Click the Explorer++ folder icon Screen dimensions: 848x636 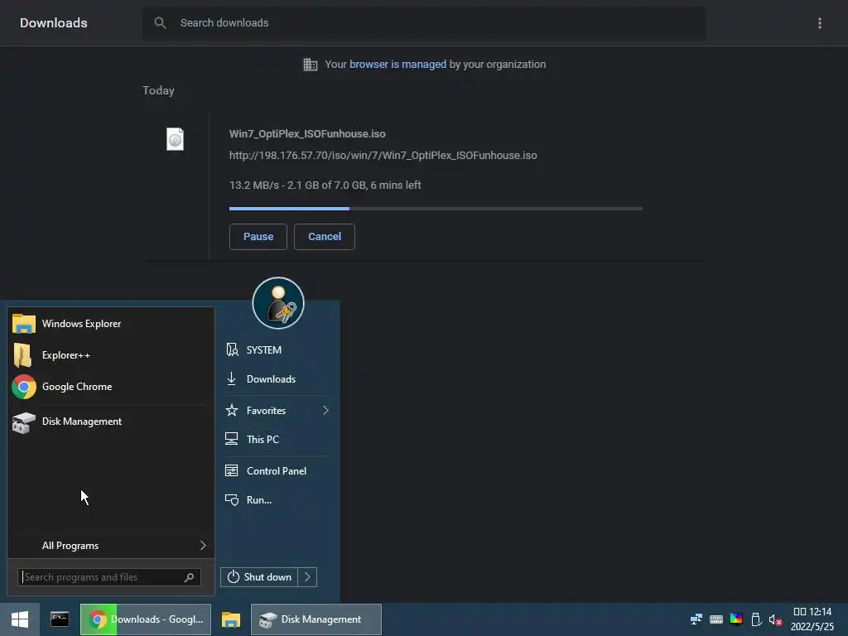22,355
